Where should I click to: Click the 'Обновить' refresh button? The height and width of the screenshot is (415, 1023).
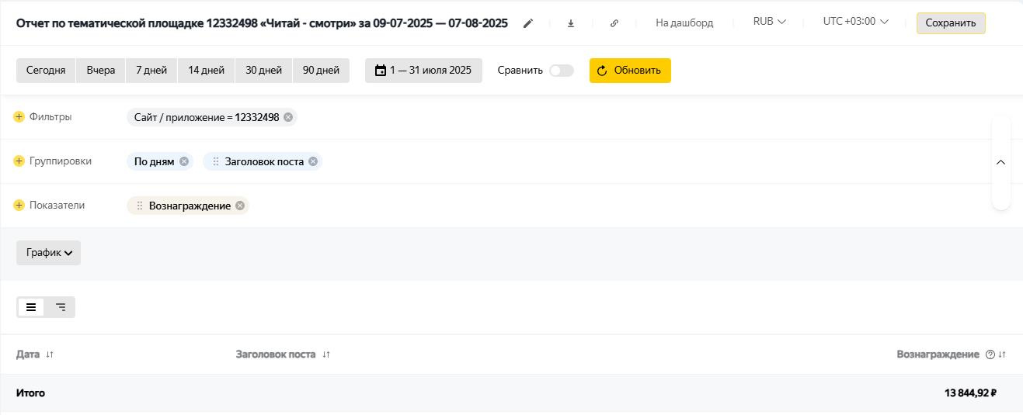[x=630, y=71]
